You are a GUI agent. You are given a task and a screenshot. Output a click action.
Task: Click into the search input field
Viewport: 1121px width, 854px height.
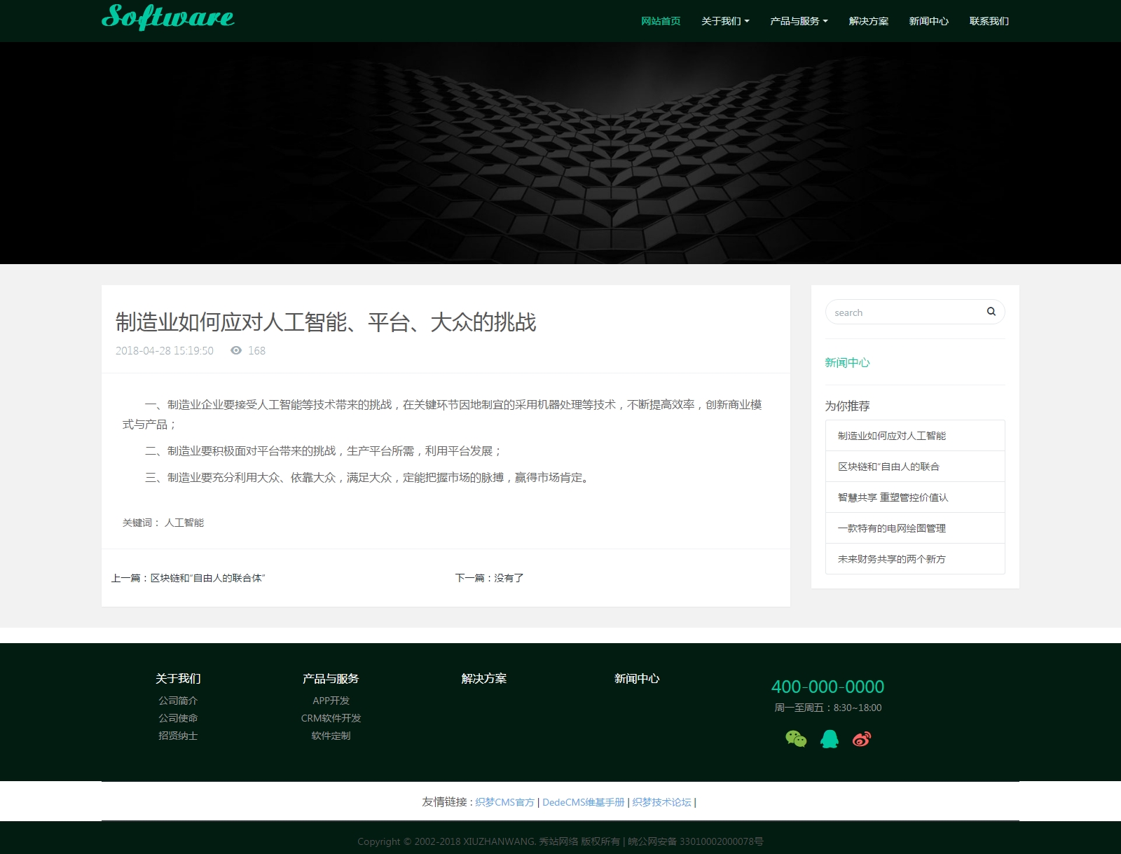pos(904,312)
